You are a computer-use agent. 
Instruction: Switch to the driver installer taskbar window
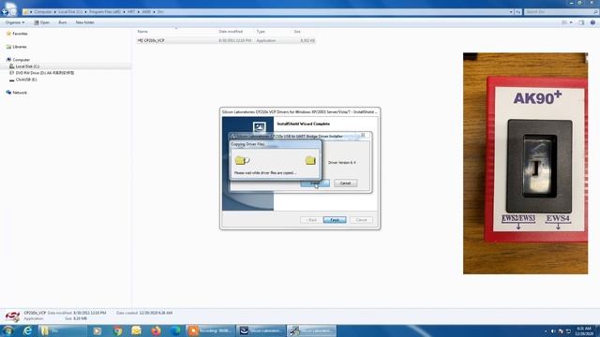click(312, 330)
